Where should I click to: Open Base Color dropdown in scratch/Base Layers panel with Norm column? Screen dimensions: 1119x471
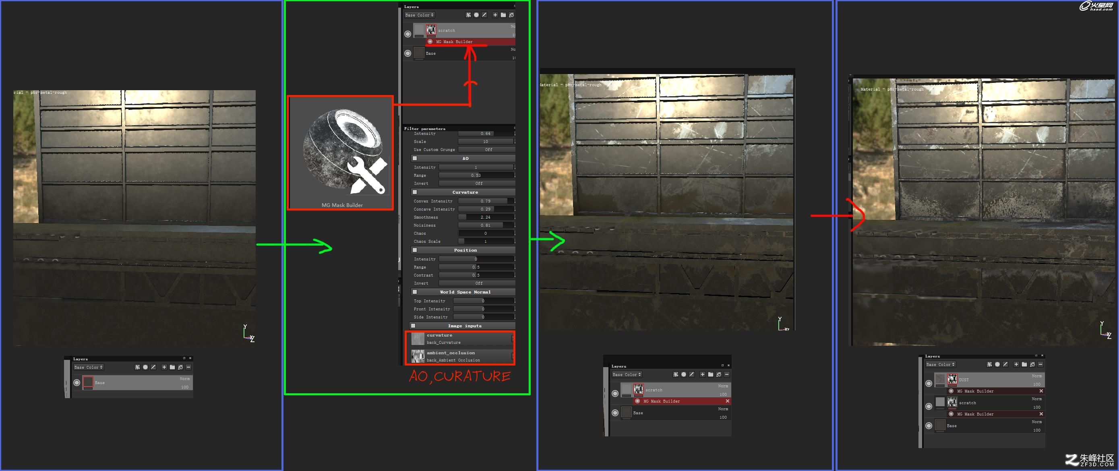click(627, 374)
